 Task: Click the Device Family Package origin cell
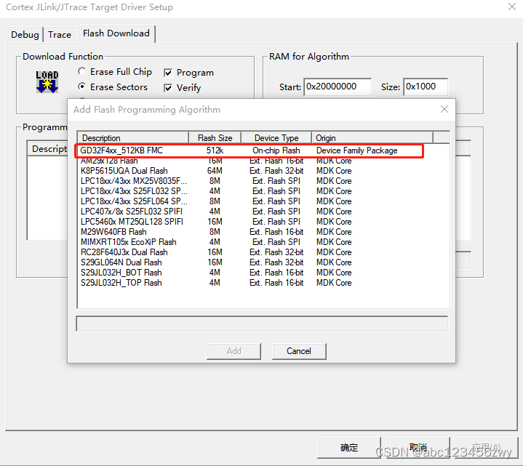tap(357, 150)
